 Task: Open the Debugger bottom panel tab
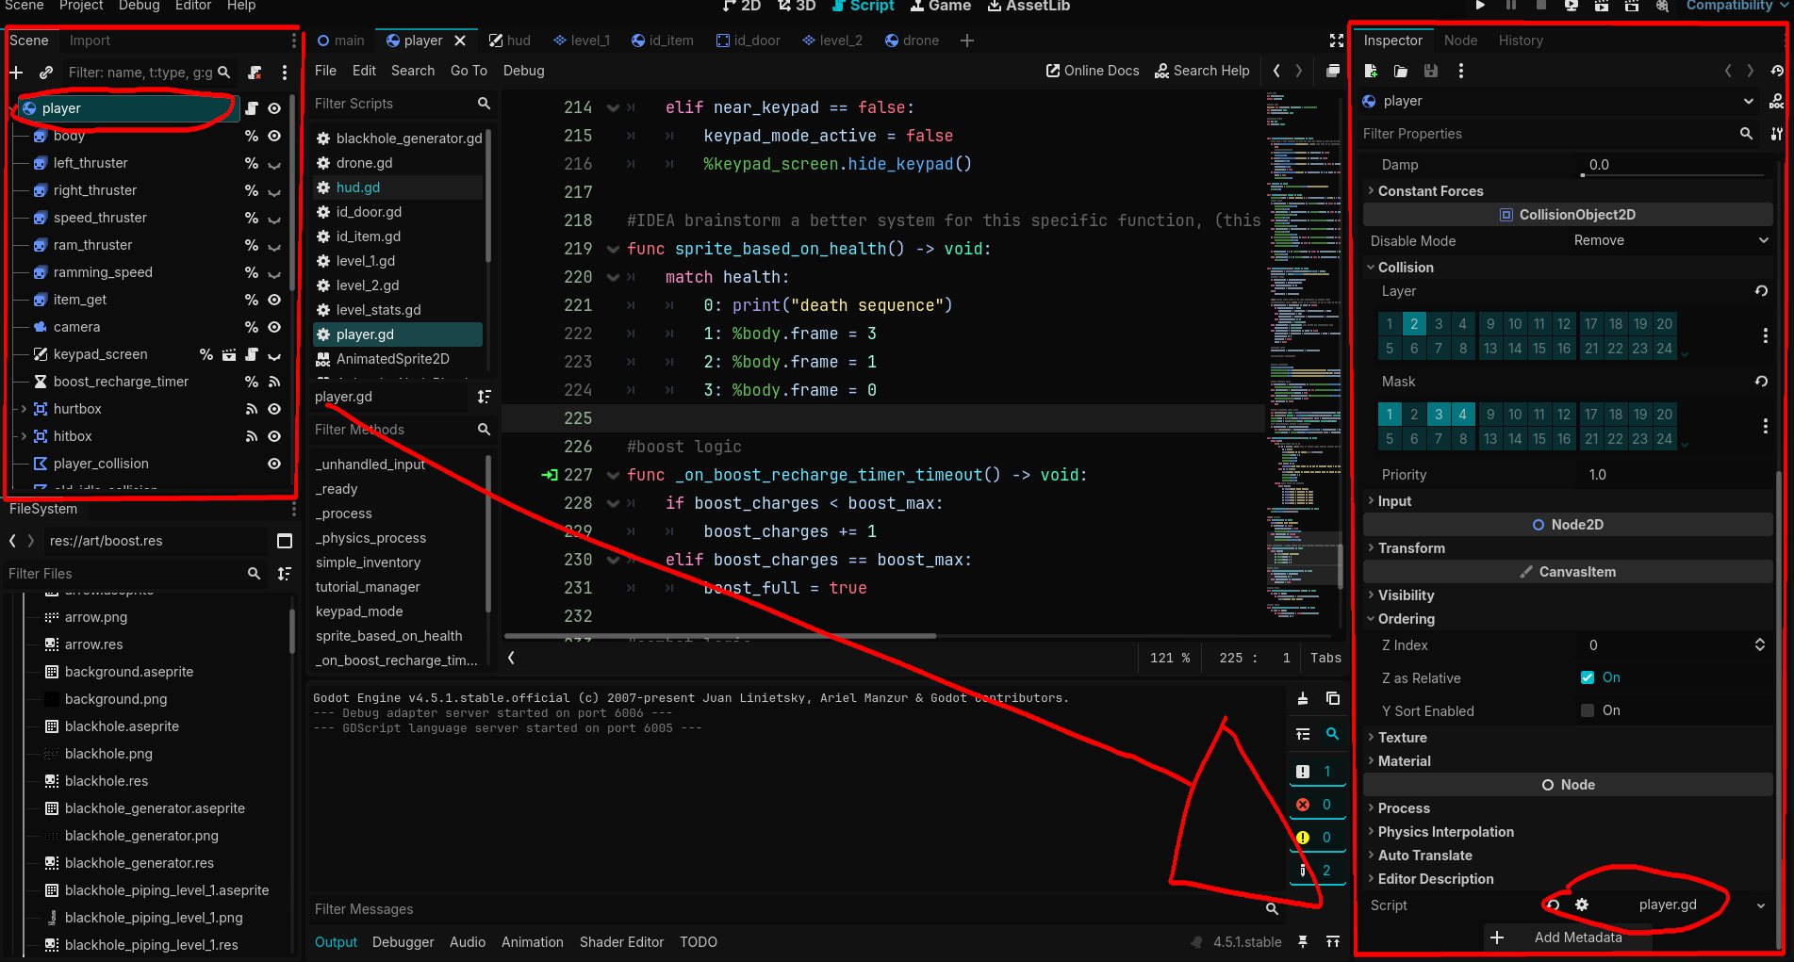point(403,942)
